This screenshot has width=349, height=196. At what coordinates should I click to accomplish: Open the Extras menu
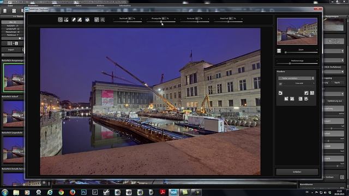[79, 5]
